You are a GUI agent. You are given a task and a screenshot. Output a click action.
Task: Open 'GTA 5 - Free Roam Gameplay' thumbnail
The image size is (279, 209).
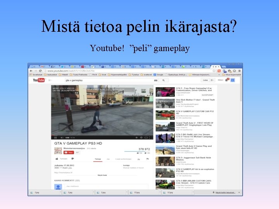pyautogui.click(x=165, y=92)
